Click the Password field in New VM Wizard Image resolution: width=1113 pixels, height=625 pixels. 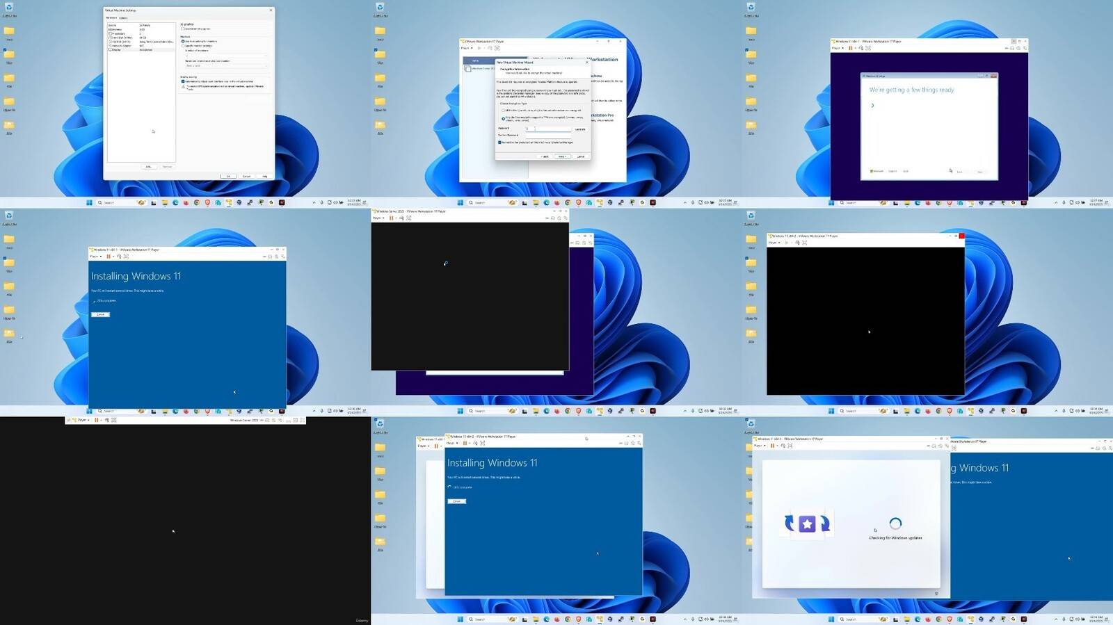click(x=548, y=129)
